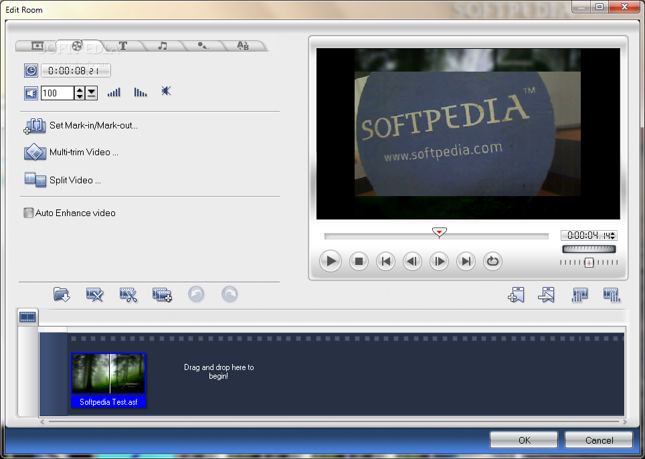Open Multi-trim Video
This screenshot has height=459, width=645.
point(84,152)
